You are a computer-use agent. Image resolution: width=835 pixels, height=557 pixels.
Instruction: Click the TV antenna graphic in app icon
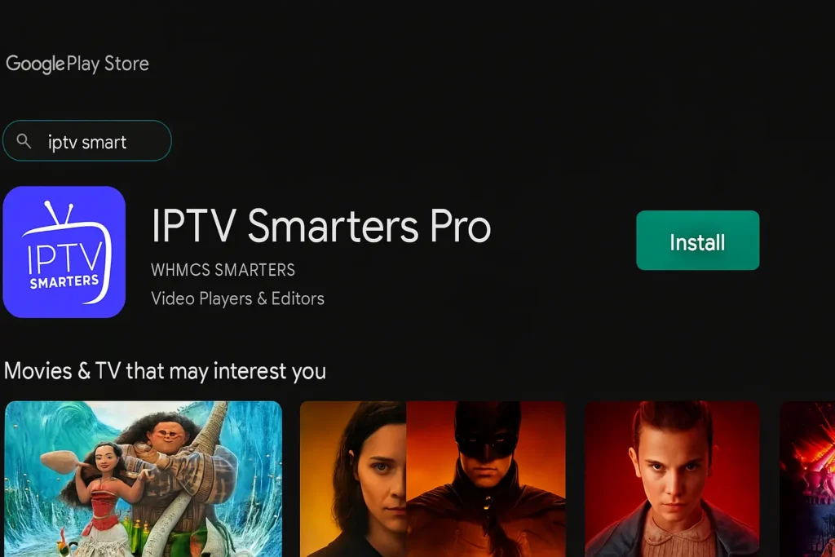(x=59, y=213)
